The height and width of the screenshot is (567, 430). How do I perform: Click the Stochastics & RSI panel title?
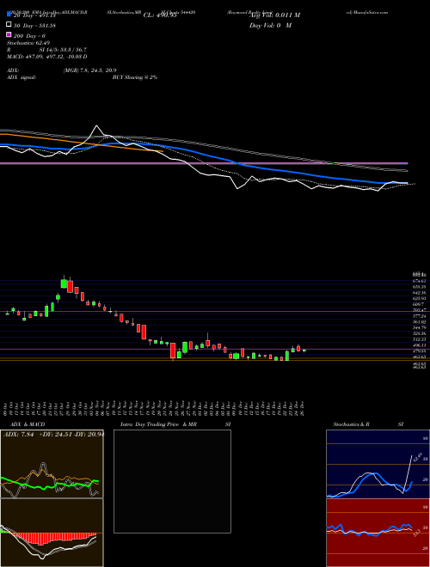[x=368, y=424]
